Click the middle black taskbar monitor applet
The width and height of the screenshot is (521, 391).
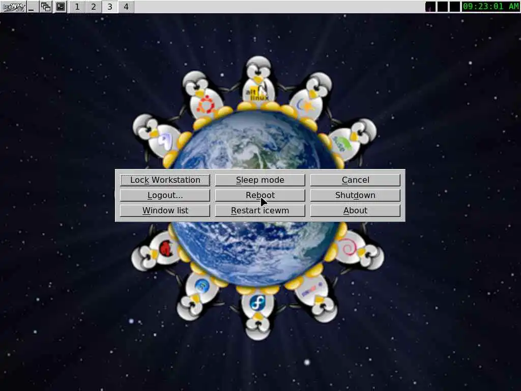pos(442,7)
